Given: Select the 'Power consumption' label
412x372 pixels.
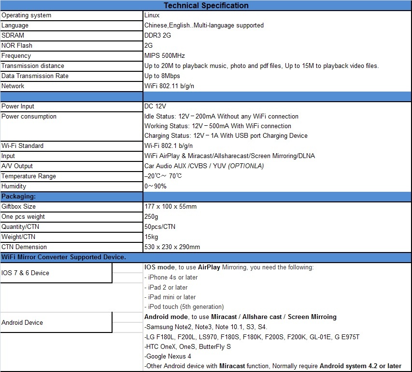Looking at the screenshot, I should click(x=29, y=117).
